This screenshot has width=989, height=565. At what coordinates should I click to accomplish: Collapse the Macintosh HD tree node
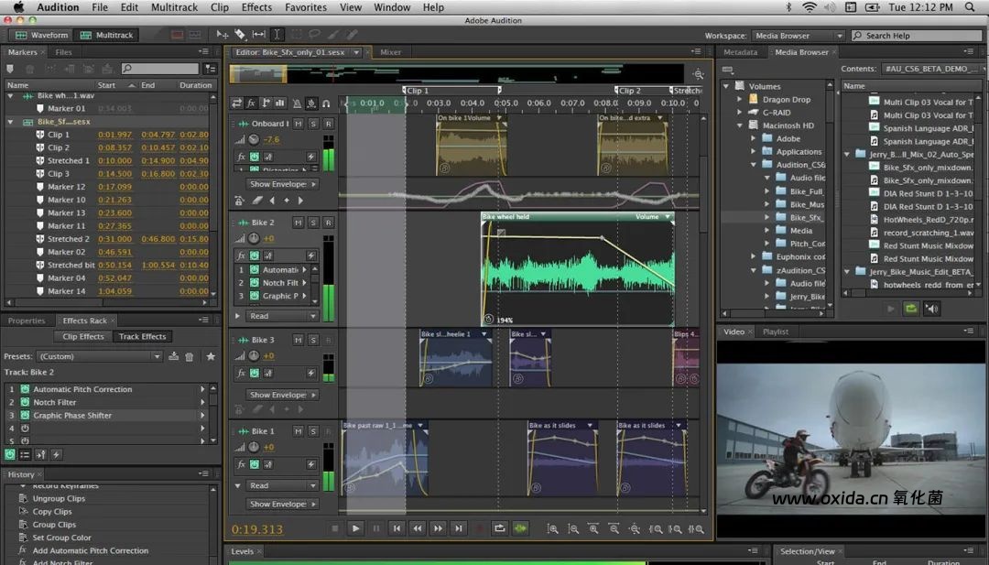coord(739,125)
